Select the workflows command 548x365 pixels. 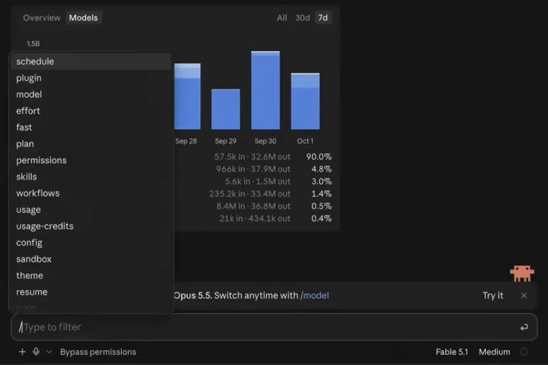click(x=90, y=193)
